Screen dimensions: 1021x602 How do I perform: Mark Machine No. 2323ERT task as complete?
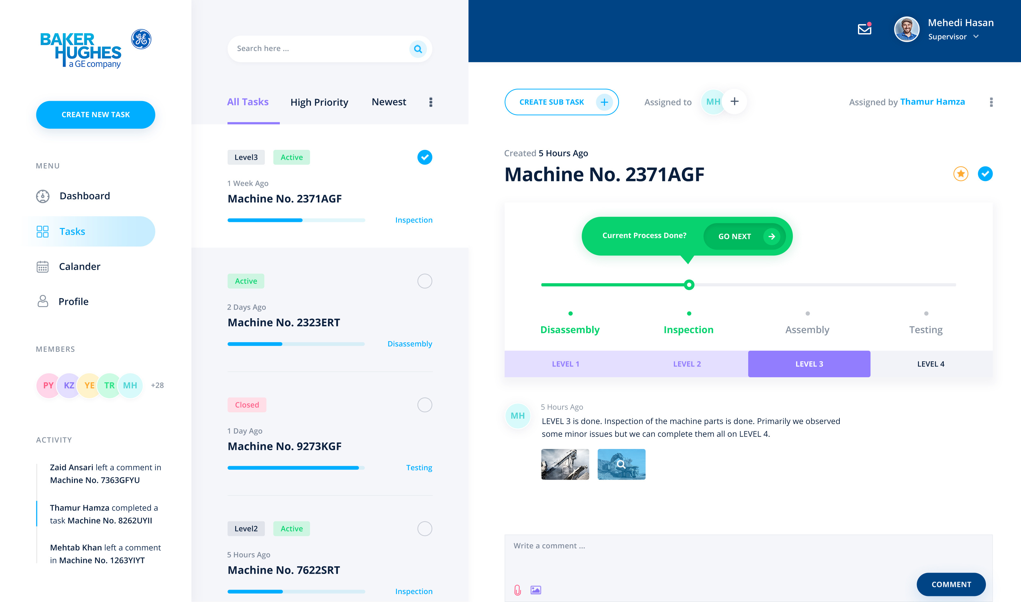click(x=424, y=281)
